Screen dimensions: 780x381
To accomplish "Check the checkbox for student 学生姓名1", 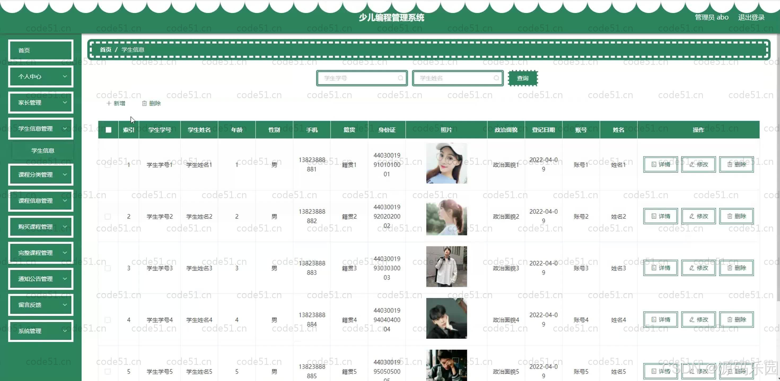I will tap(108, 165).
